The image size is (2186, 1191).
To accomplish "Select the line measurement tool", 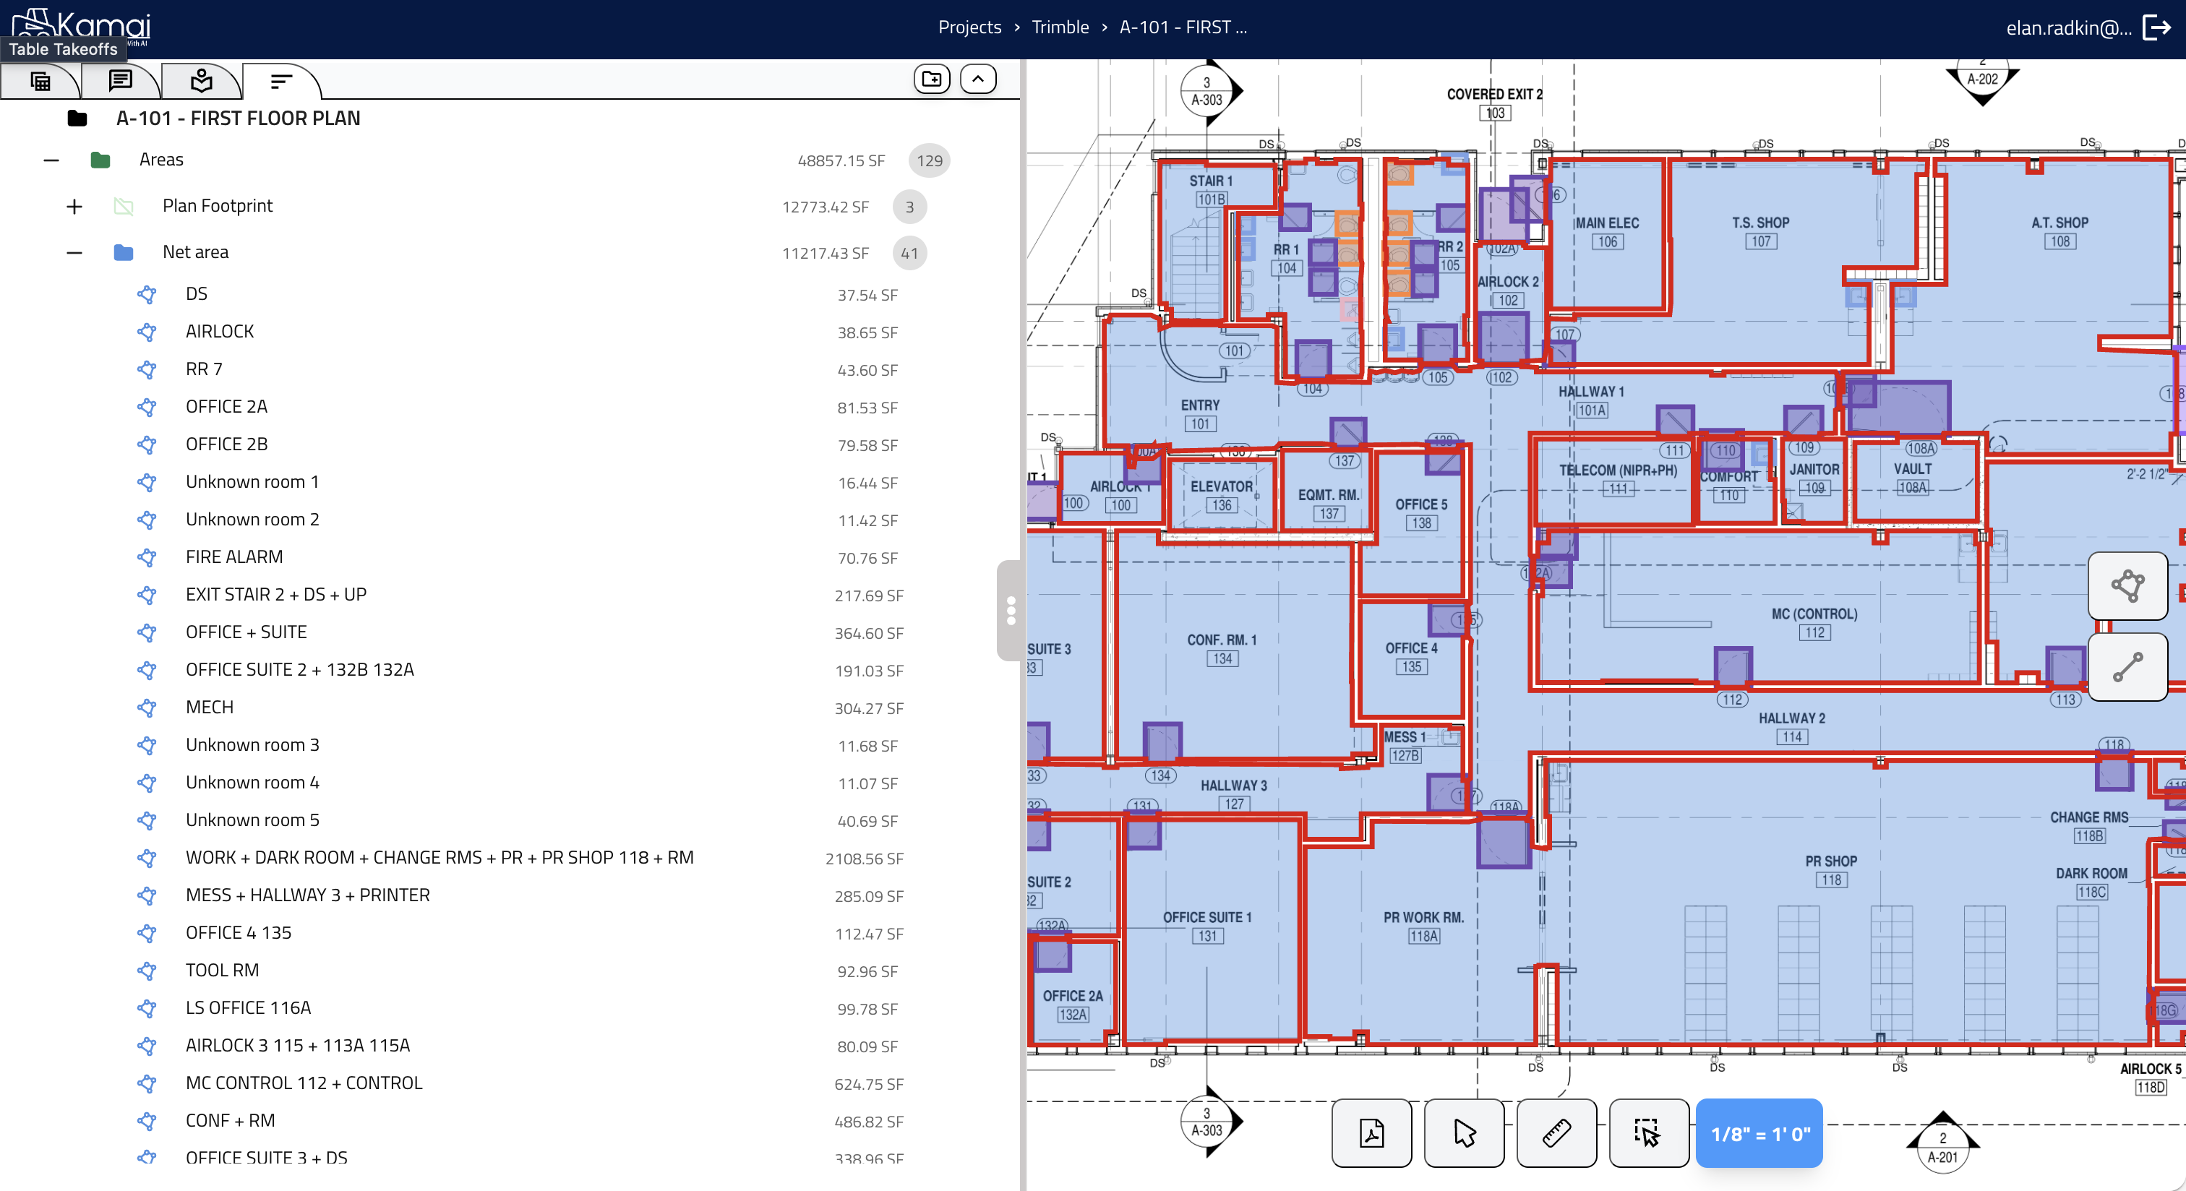I will click(2127, 667).
